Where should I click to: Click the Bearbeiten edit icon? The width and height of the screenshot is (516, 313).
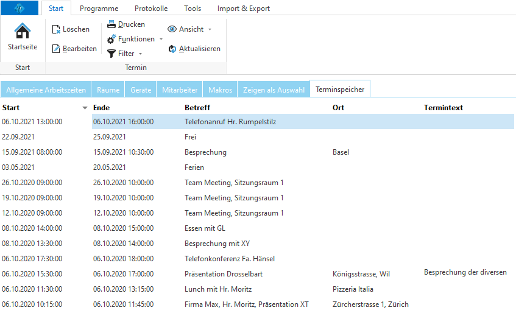56,49
